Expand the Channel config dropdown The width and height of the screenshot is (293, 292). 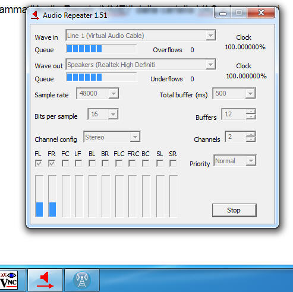(112, 137)
